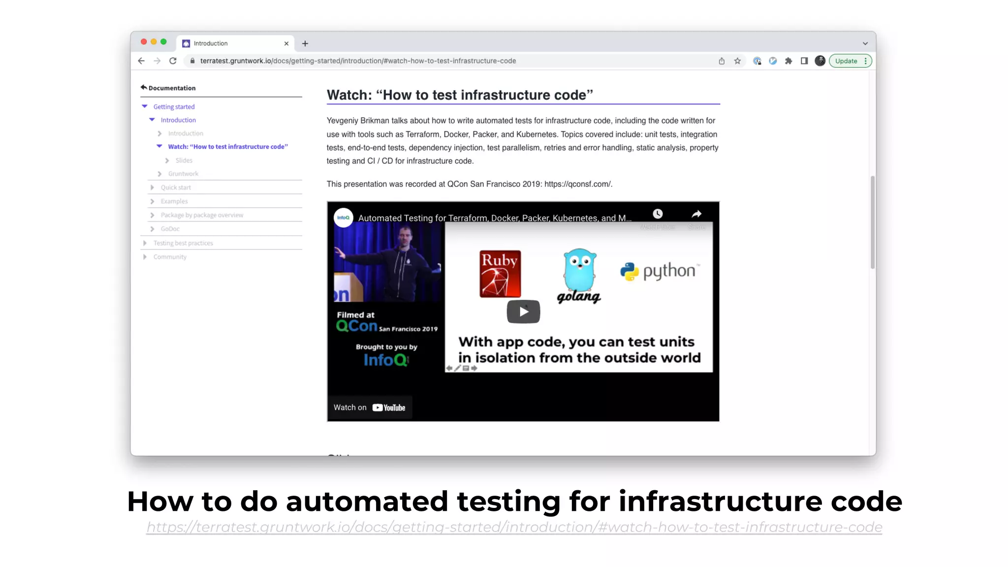The image size is (1008, 567).
Task: Expand the Gruntwork item chevron
Action: [159, 174]
